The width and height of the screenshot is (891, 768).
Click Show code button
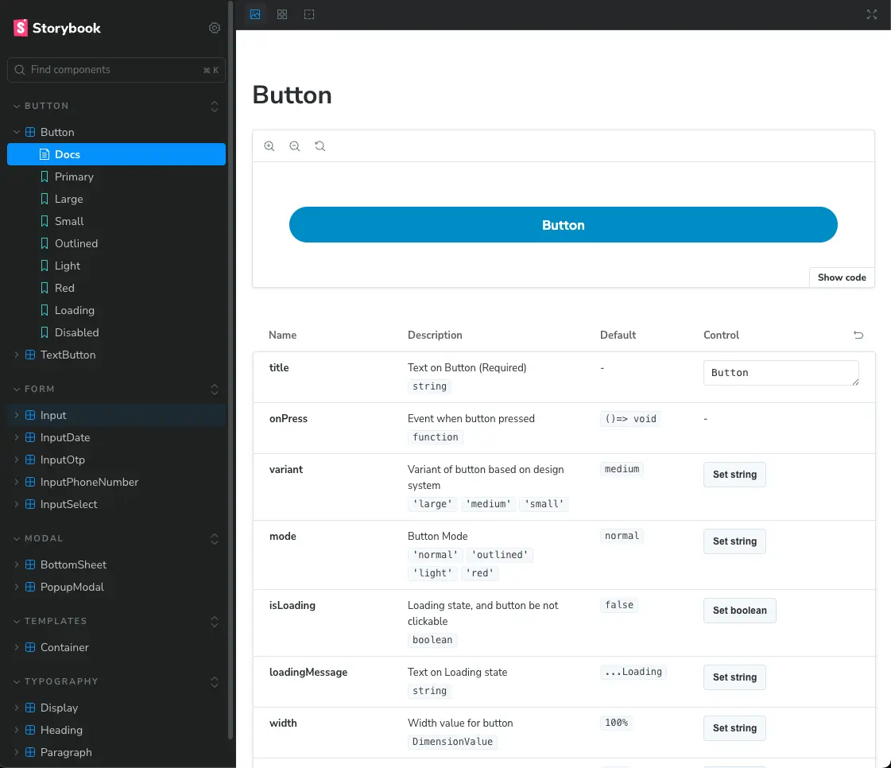click(842, 277)
